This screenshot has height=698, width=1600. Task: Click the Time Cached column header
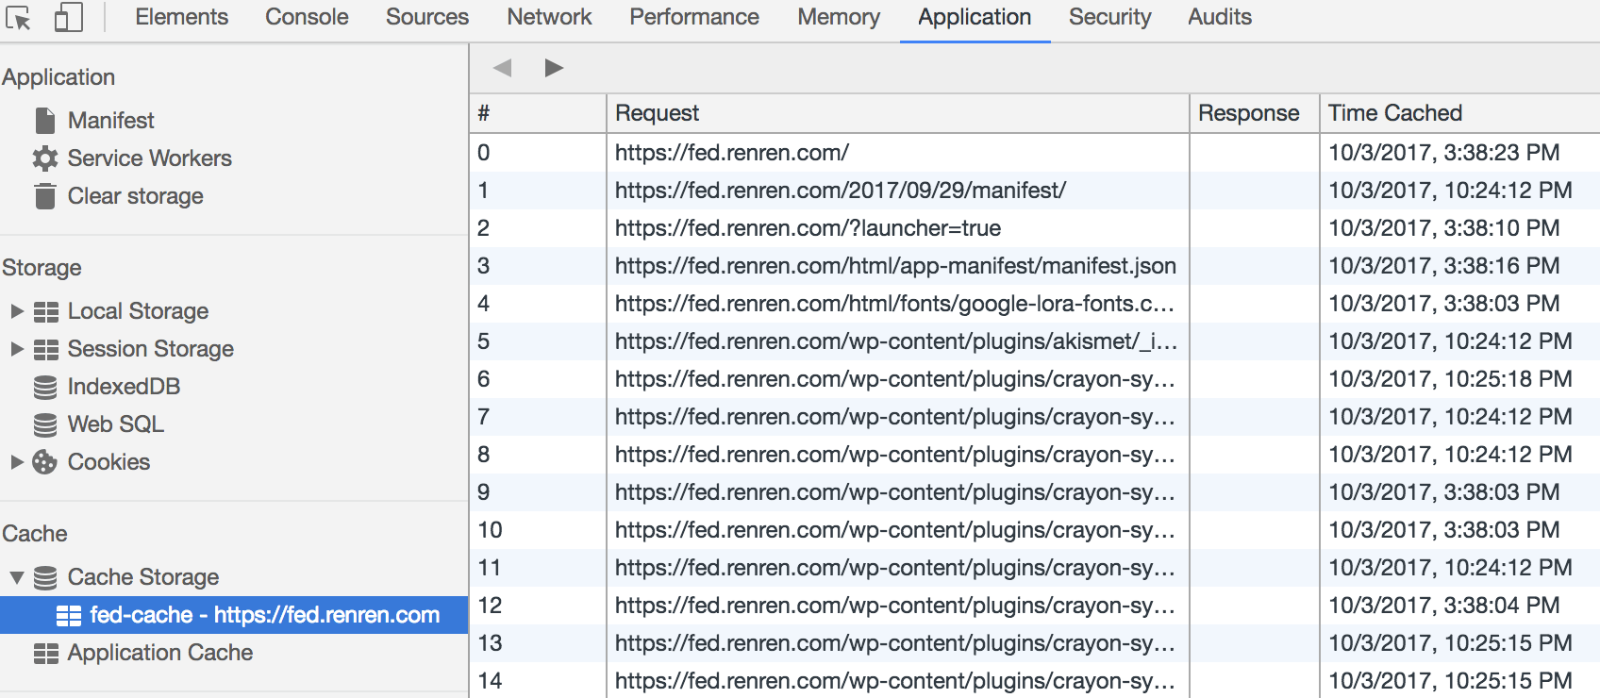(1394, 113)
